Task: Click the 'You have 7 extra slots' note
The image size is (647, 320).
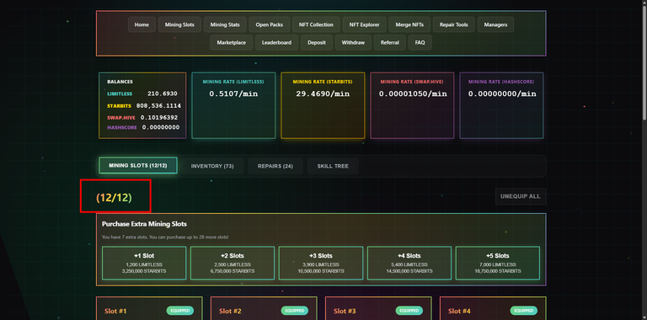Action: 165,237
